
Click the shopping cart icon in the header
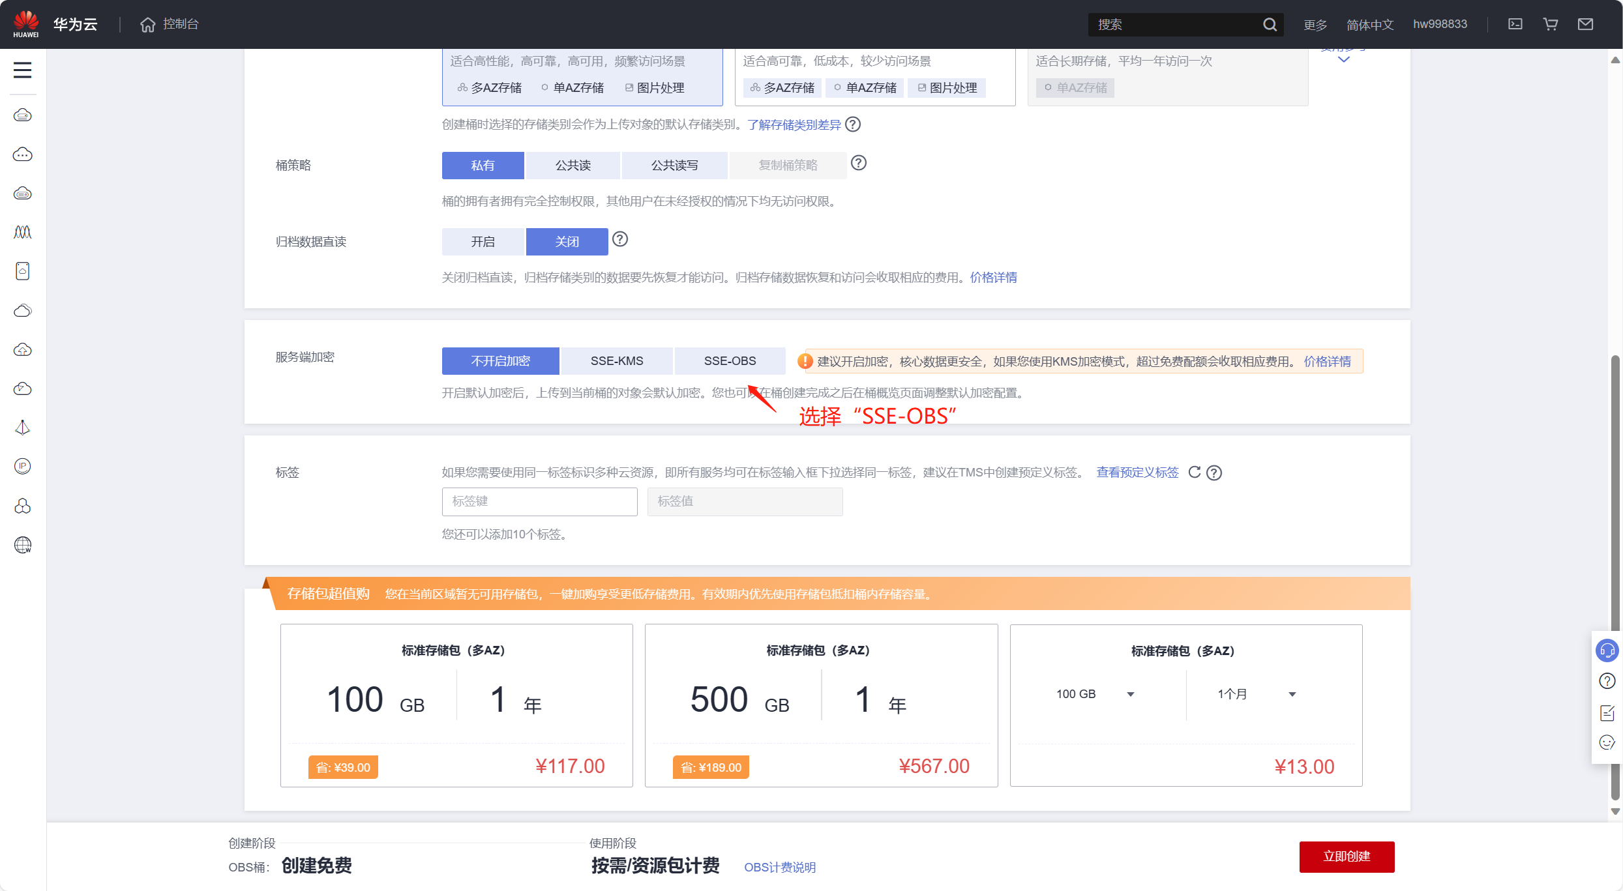pos(1550,24)
